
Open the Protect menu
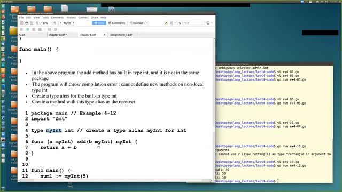(71, 18)
